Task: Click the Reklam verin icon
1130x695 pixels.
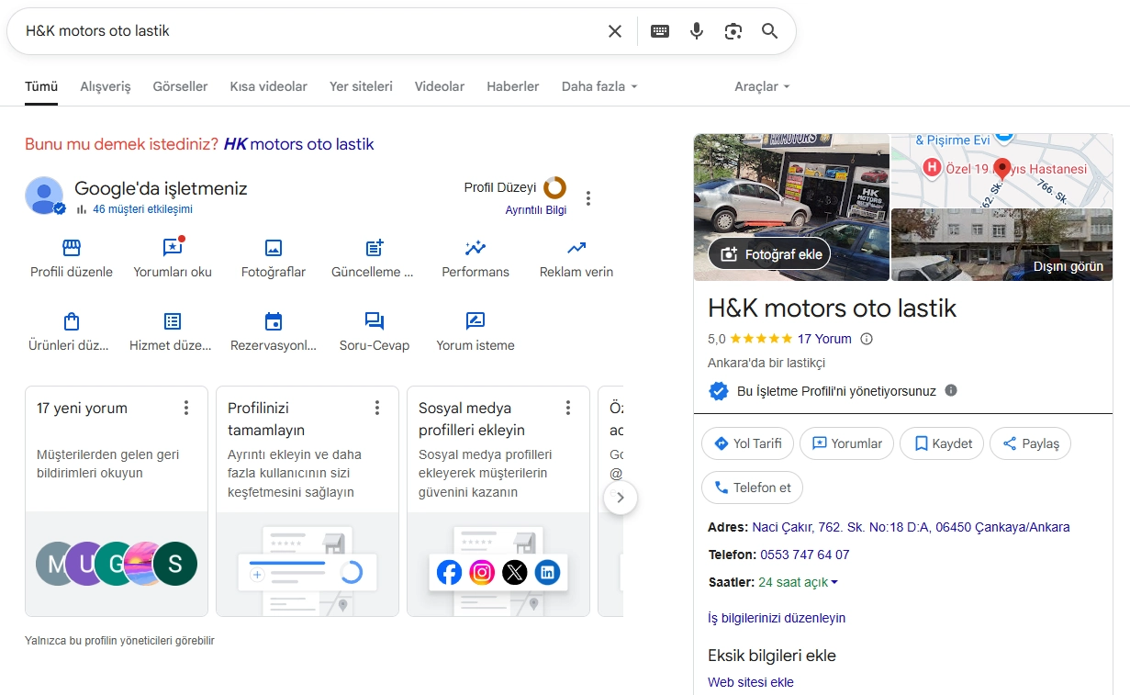Action: (x=576, y=248)
